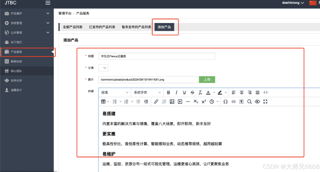Toggle the editor's fullscreen mode
320x172 pixels.
[265, 102]
